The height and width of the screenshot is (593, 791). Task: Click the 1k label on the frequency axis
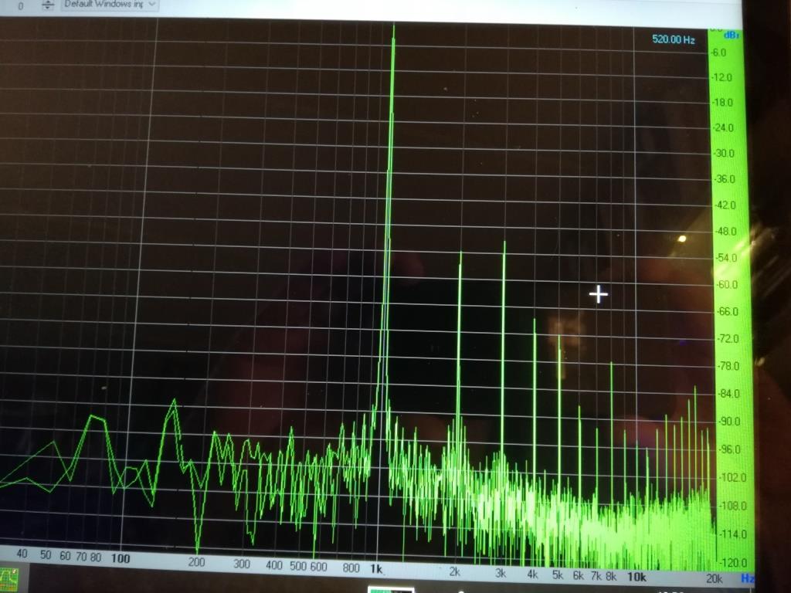[376, 569]
